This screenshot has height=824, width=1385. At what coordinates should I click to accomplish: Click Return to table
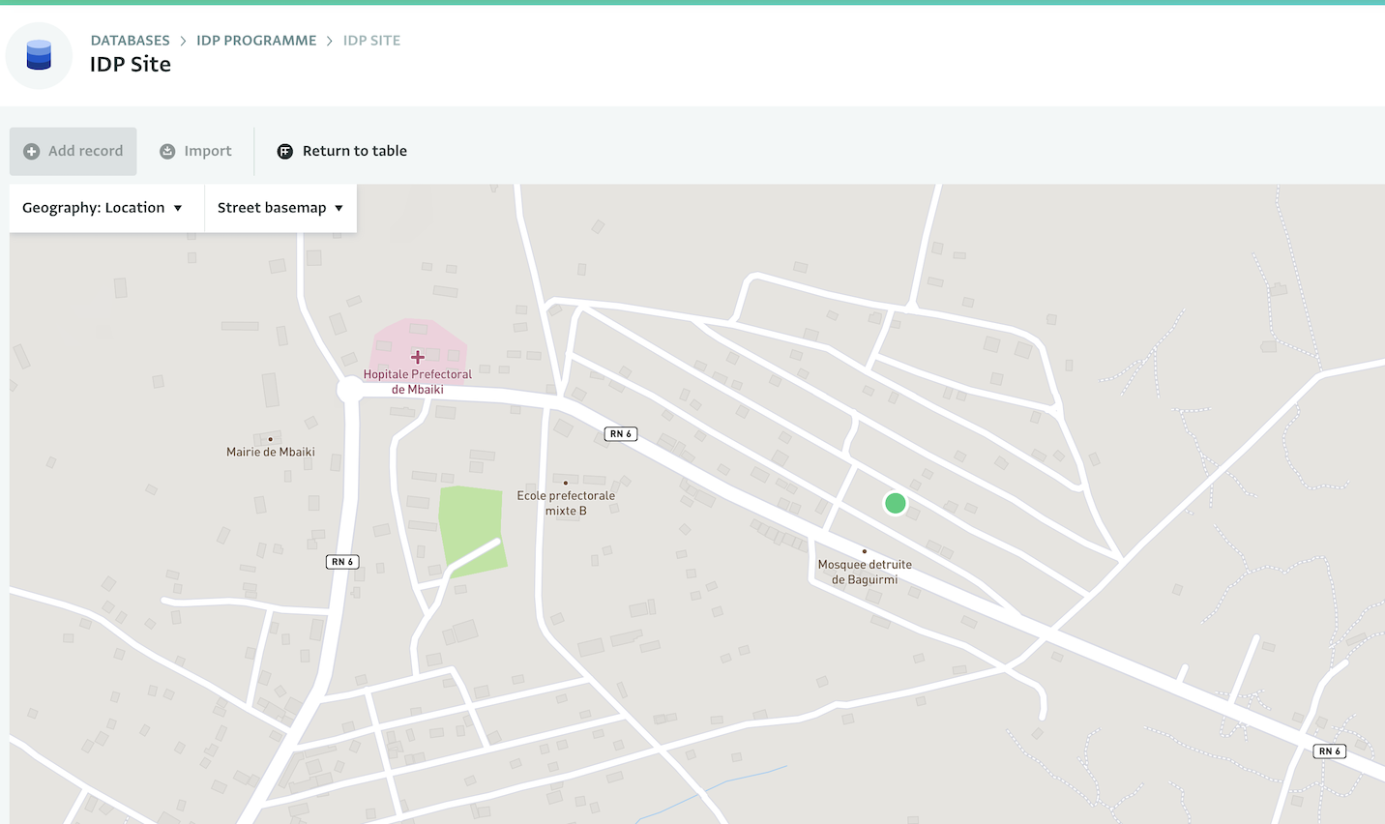point(342,152)
